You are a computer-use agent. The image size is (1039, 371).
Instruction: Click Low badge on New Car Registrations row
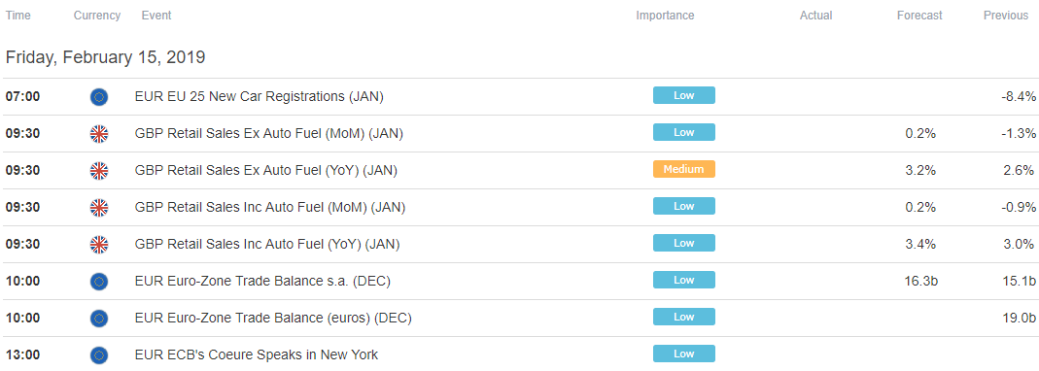click(684, 95)
